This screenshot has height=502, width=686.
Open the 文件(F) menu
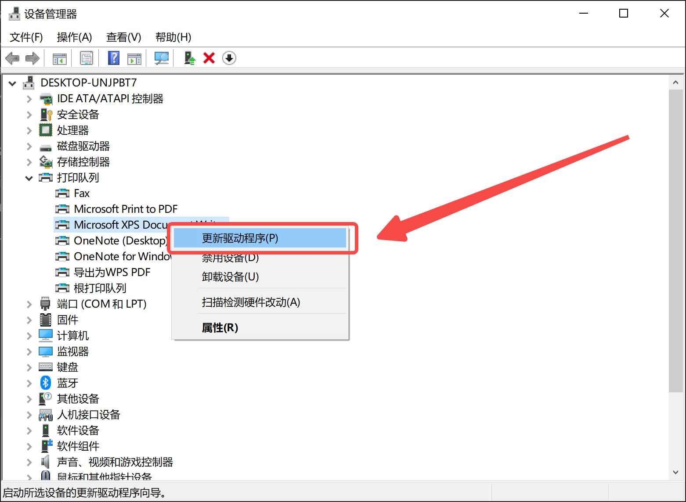25,37
